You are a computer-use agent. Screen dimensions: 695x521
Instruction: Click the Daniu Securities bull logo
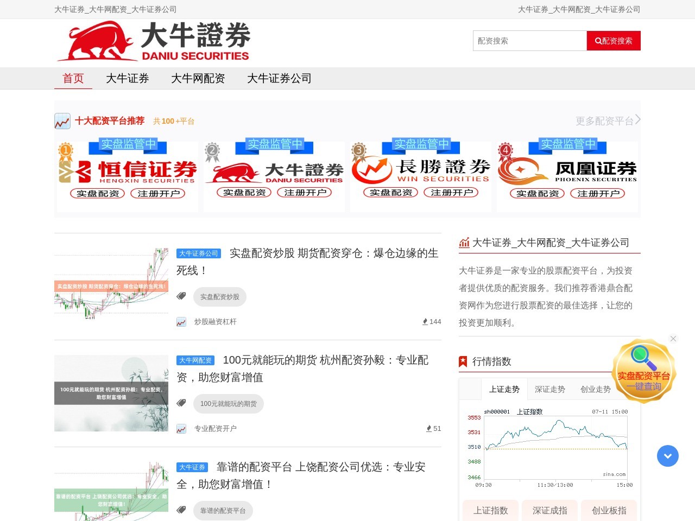[x=154, y=41]
